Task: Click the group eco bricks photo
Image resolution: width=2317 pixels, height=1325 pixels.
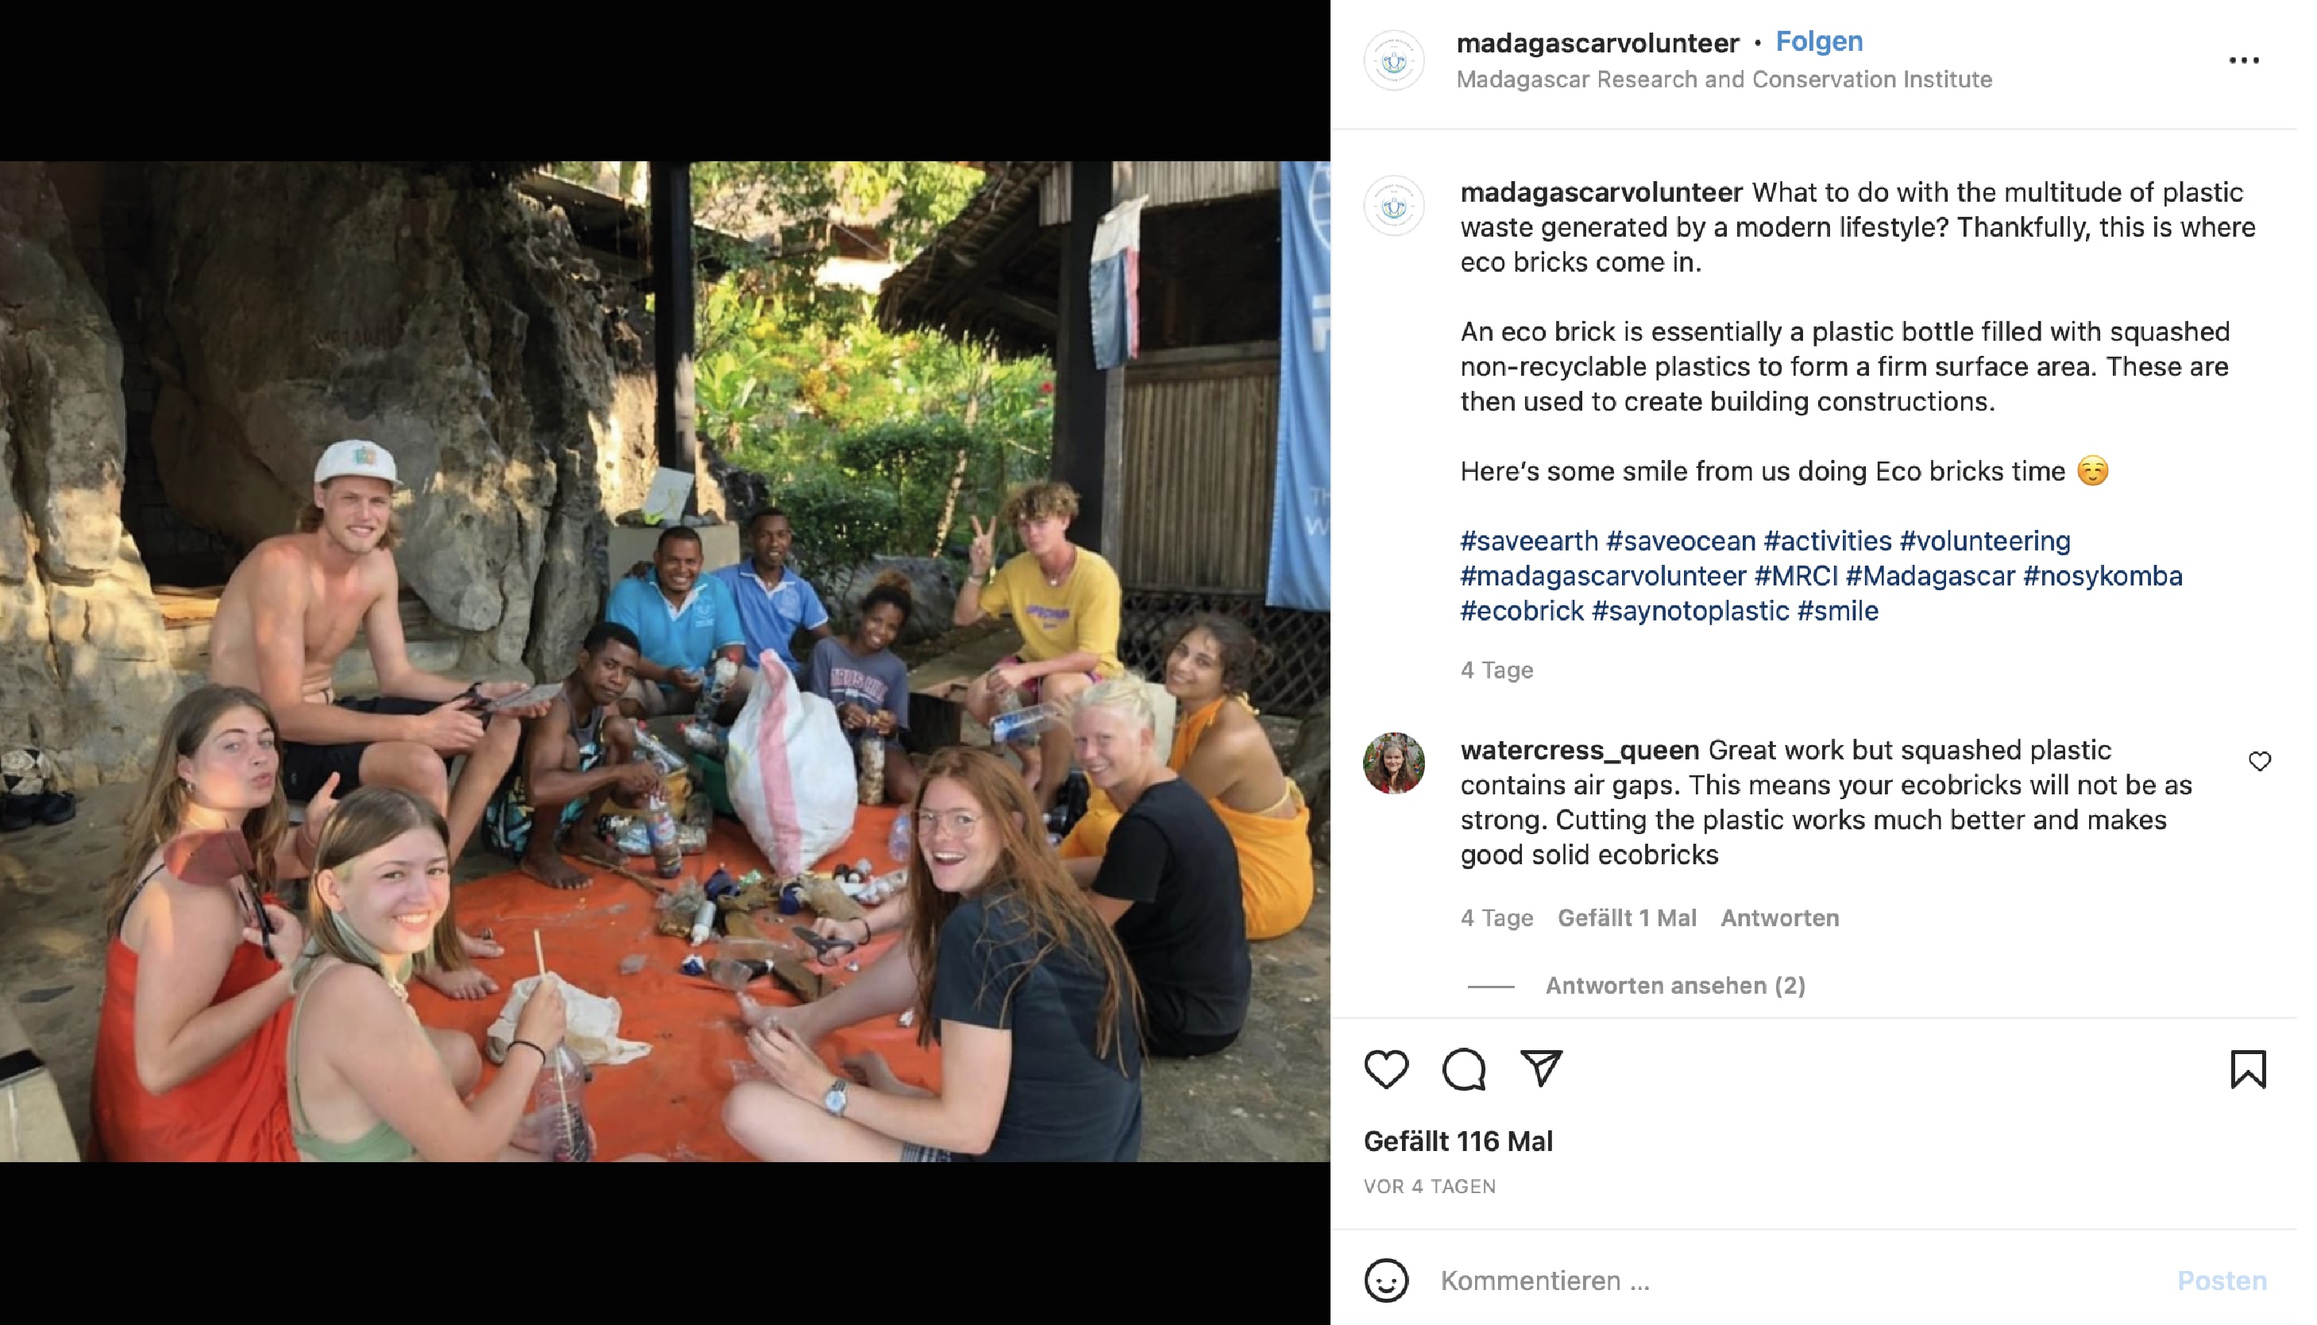Action: coord(665,662)
